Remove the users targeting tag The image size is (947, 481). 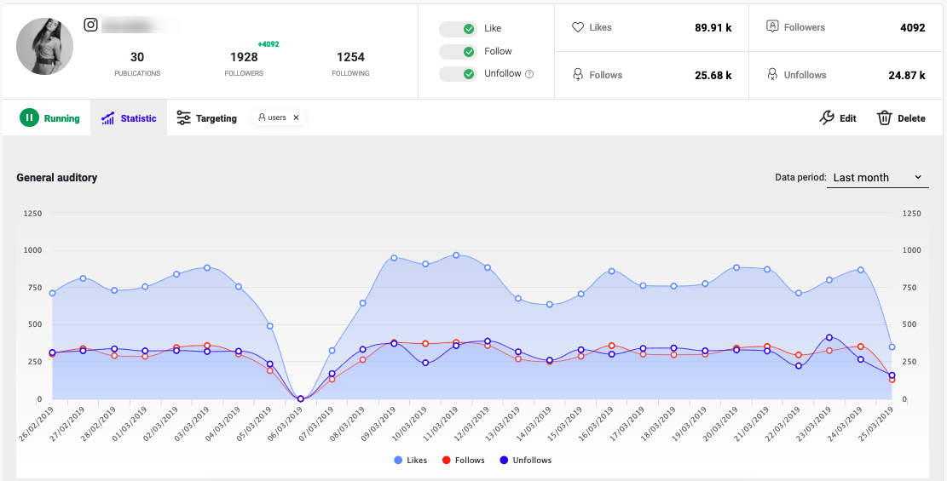point(296,117)
